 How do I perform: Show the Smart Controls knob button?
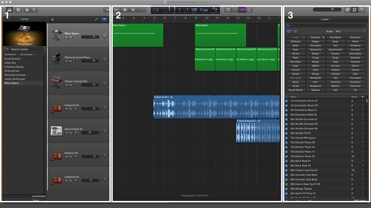27,10
